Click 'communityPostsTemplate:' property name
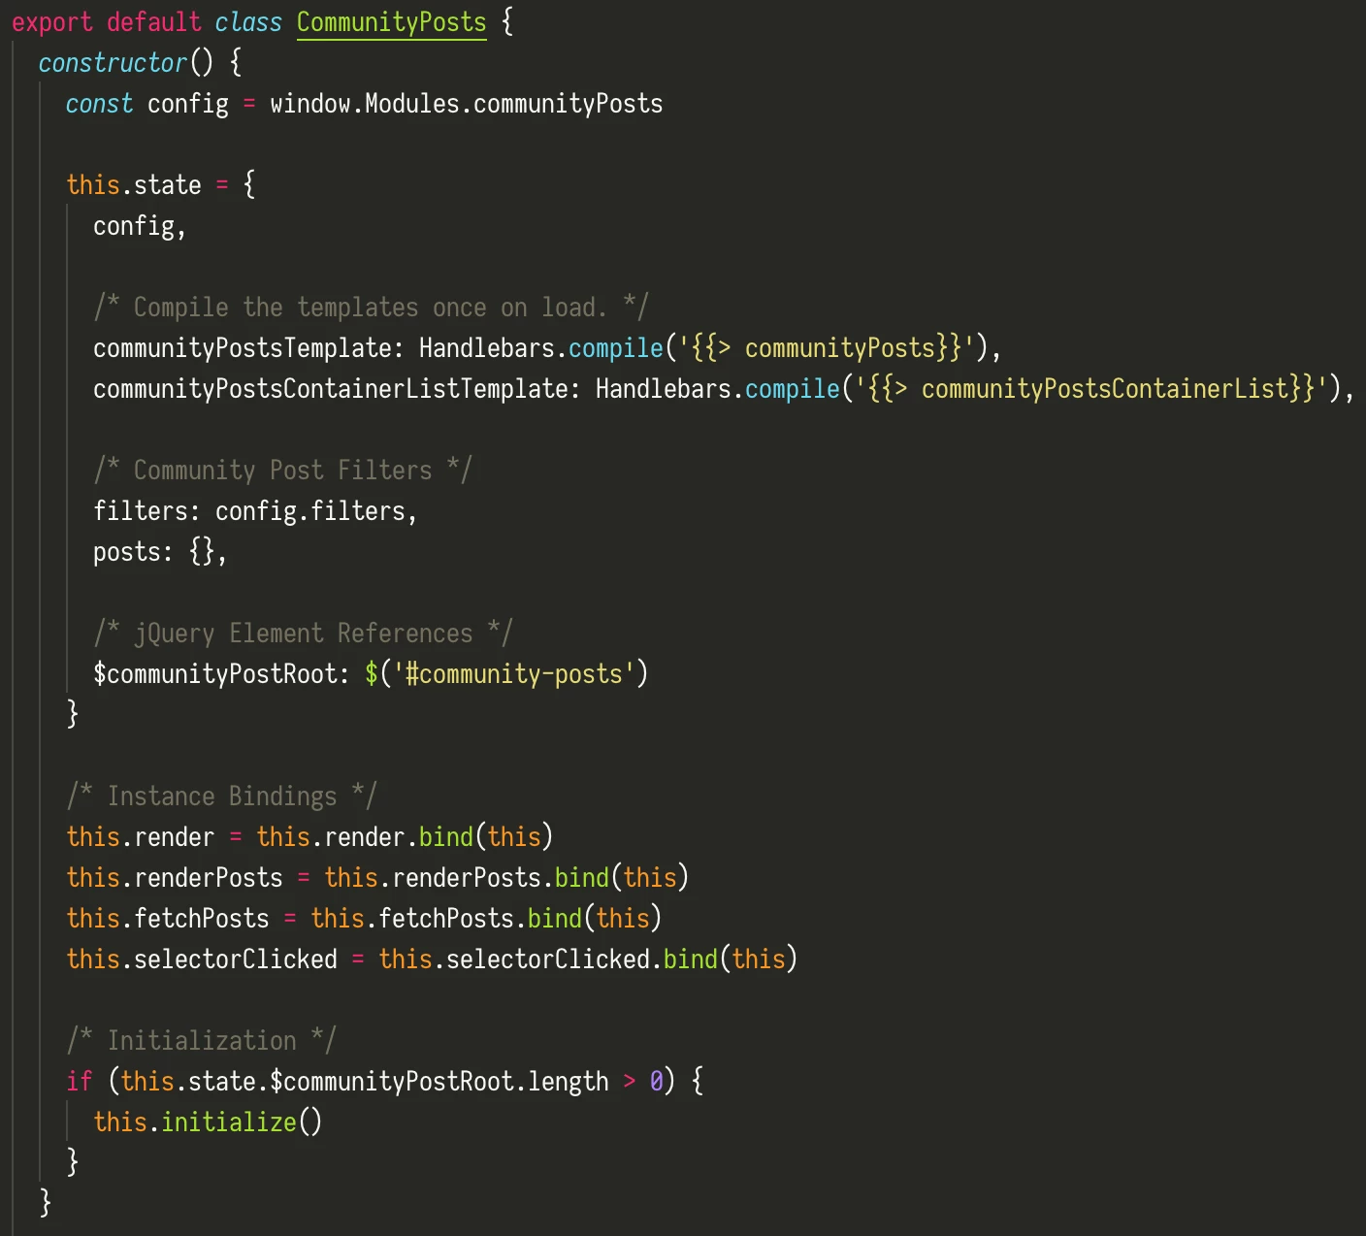Screen dimensions: 1366x1236 pyautogui.click(x=249, y=348)
